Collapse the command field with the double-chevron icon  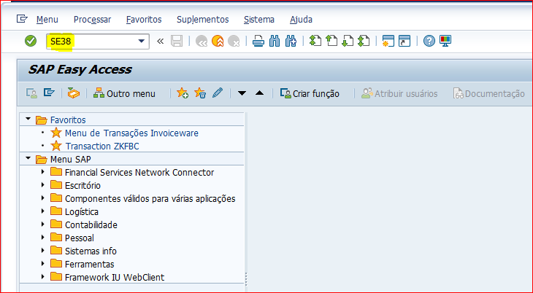tap(160, 41)
